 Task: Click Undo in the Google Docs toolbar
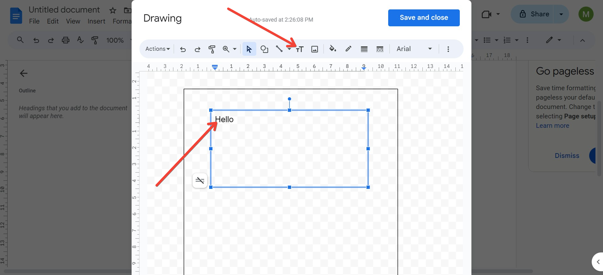coord(36,40)
